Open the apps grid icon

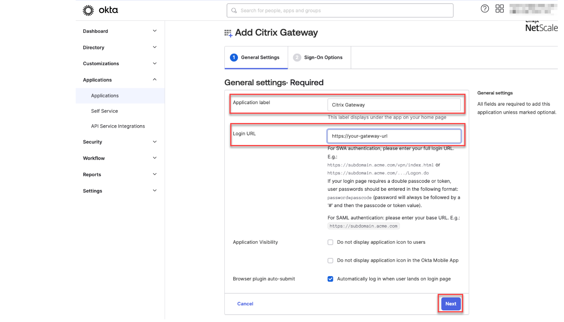[499, 9]
